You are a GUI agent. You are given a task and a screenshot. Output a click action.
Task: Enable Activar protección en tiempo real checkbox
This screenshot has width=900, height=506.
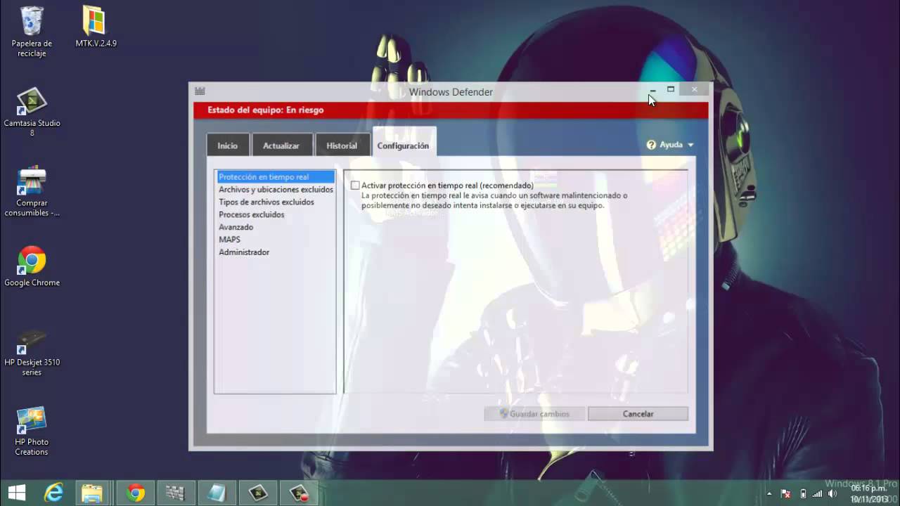tap(355, 186)
